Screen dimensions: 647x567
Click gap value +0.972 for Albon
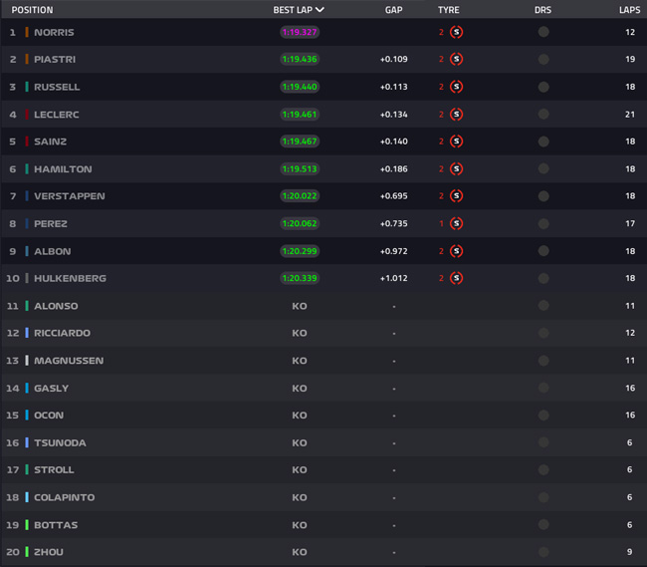393,251
